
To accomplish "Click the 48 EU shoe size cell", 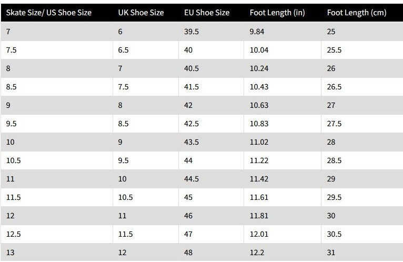I will click(x=189, y=253).
